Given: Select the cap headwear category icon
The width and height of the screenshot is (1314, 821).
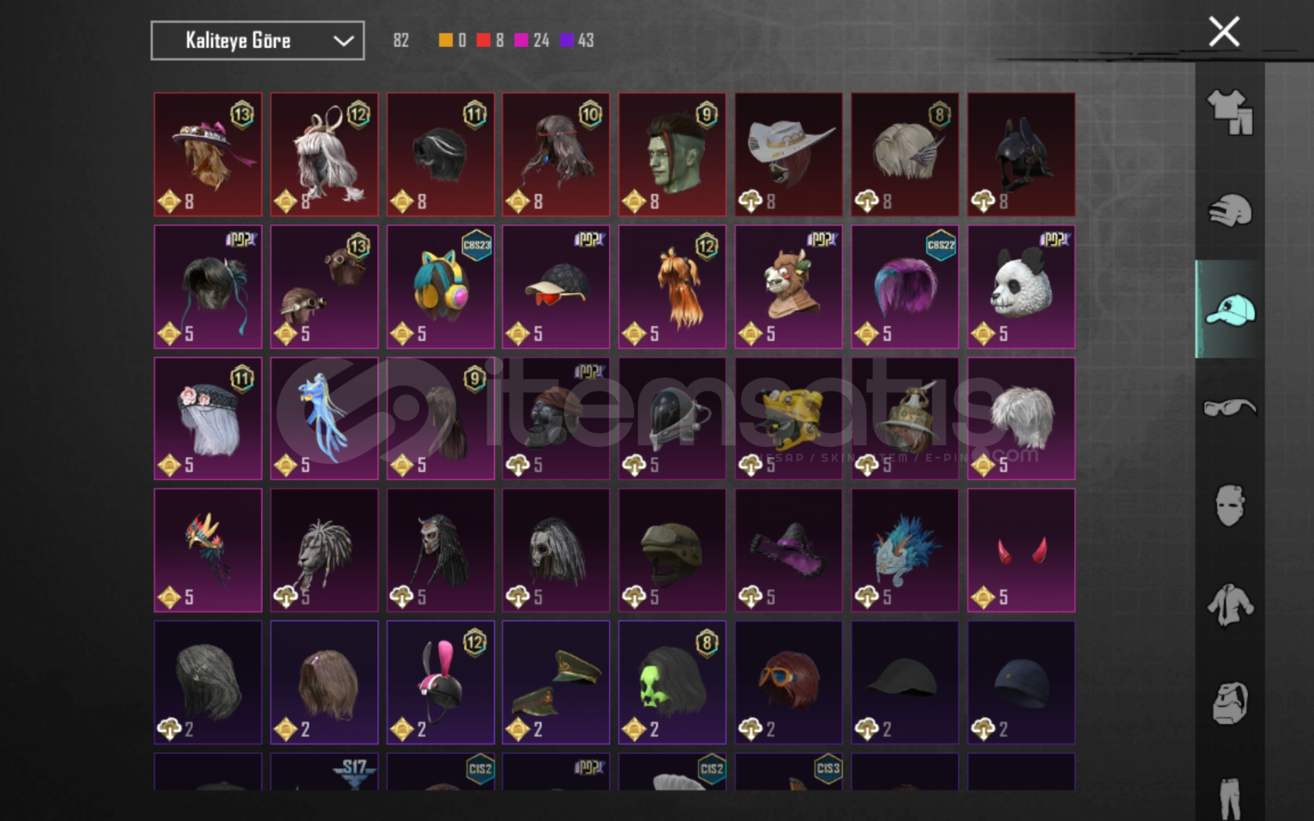Looking at the screenshot, I should click(x=1230, y=309).
